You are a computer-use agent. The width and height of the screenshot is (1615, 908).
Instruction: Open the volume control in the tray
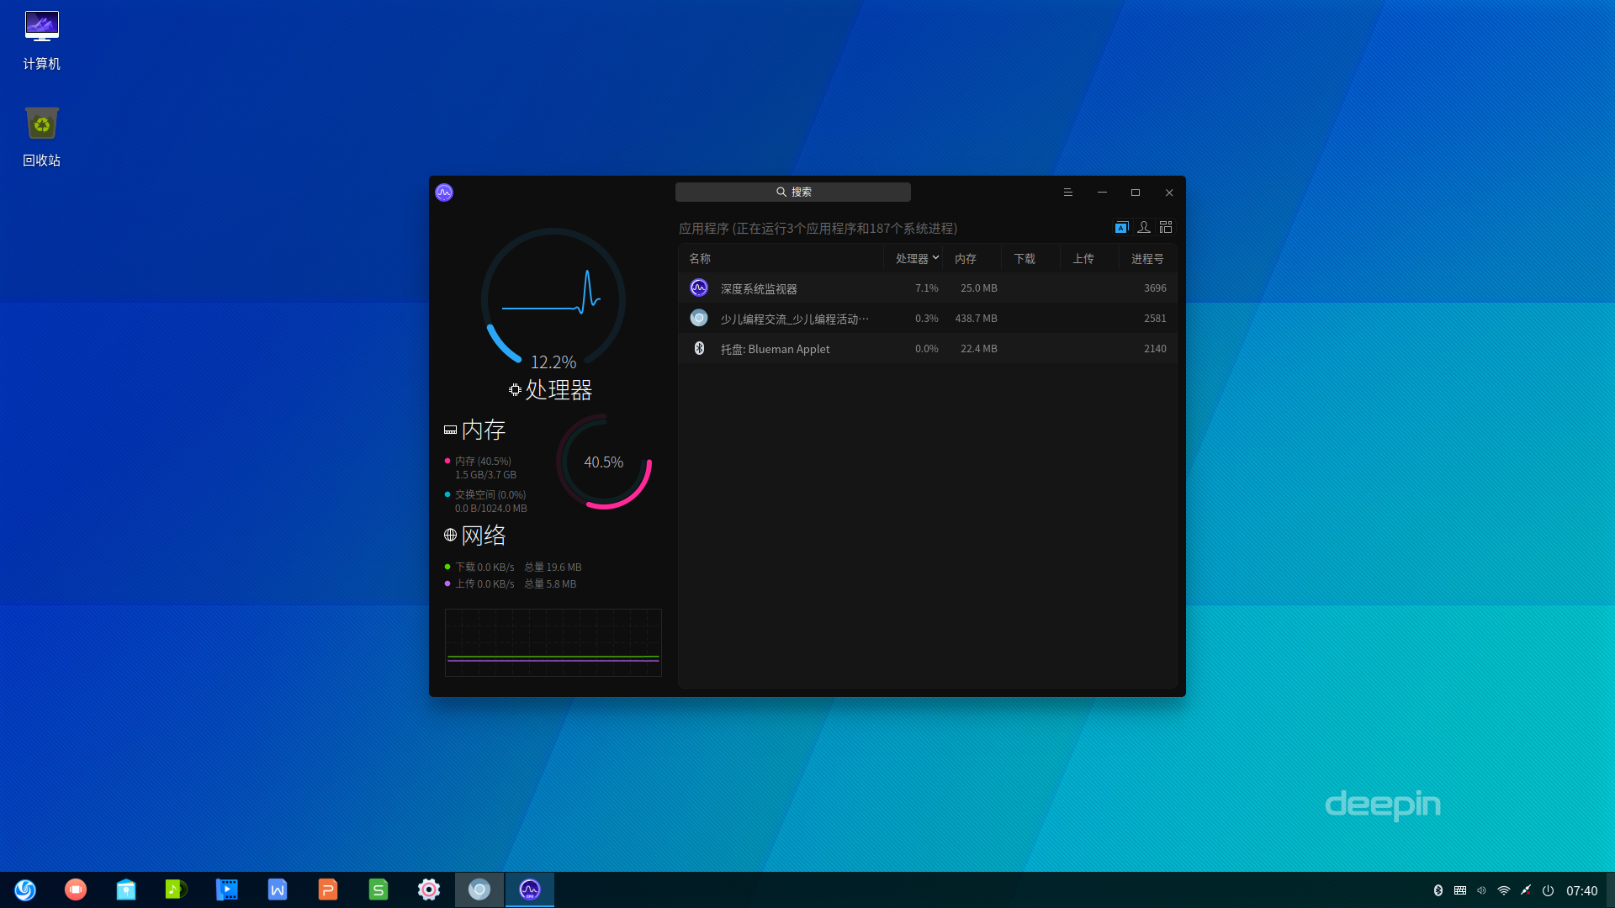[x=1482, y=890]
